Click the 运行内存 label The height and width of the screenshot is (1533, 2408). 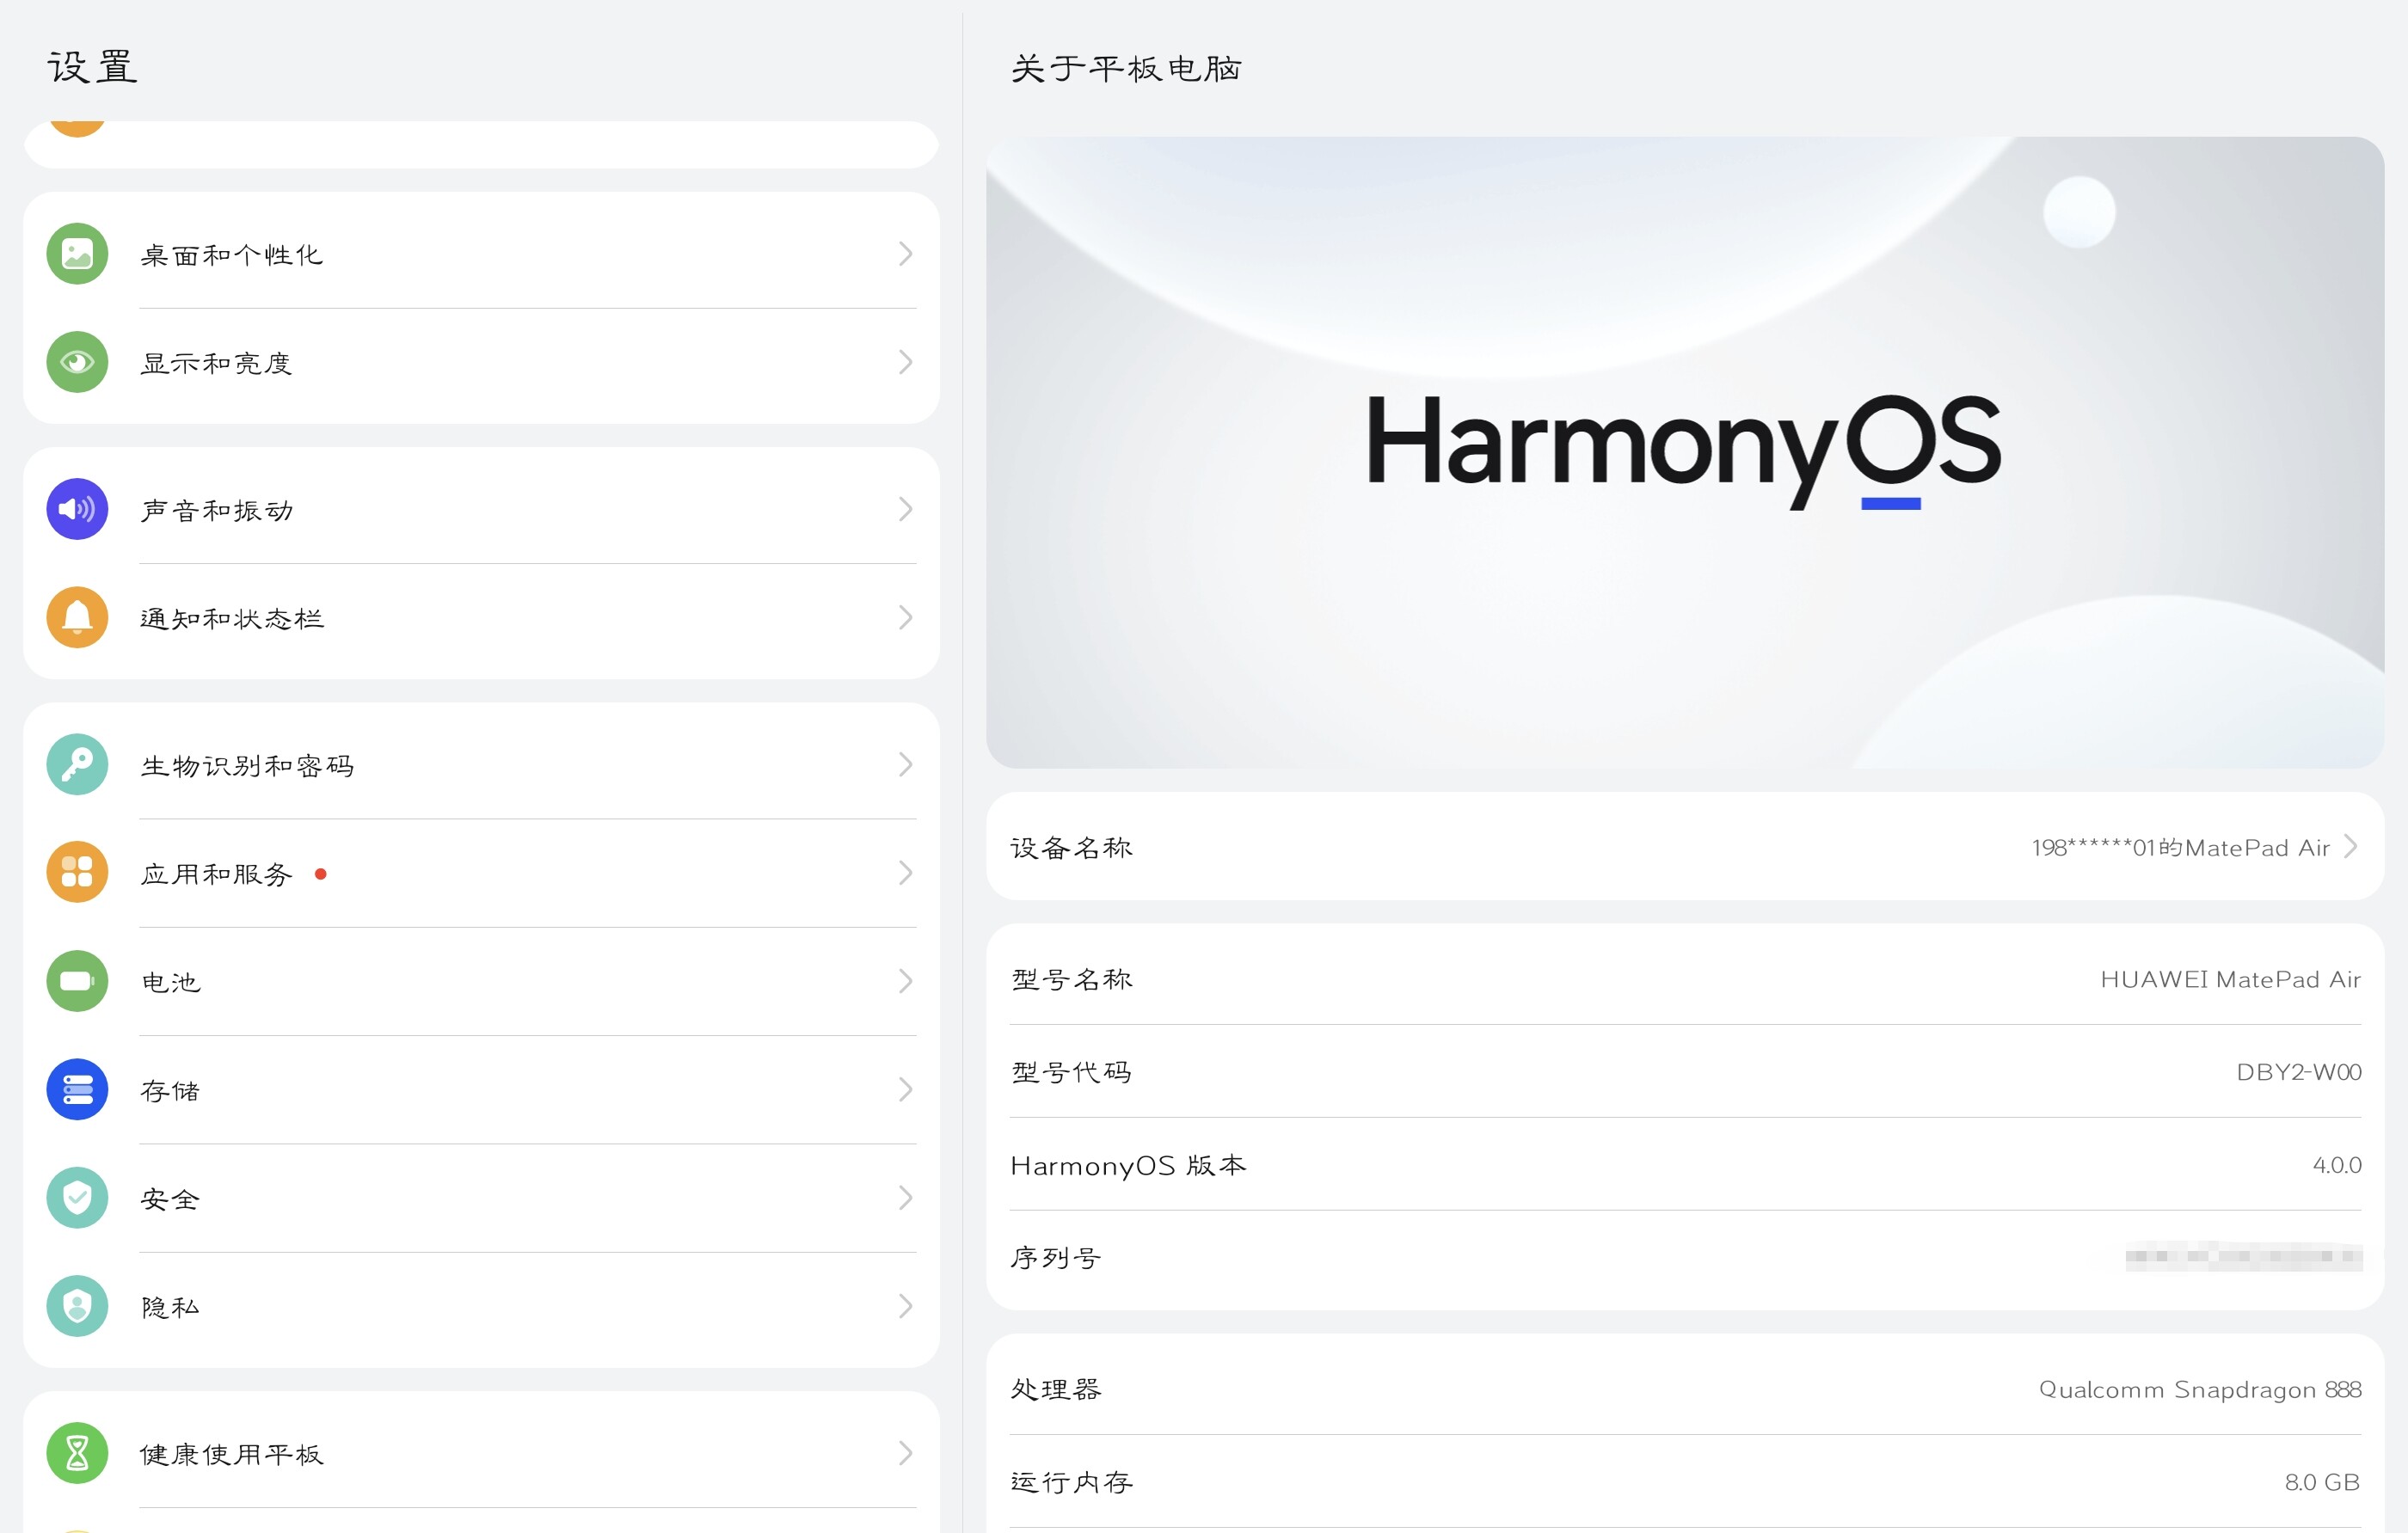click(1072, 1482)
